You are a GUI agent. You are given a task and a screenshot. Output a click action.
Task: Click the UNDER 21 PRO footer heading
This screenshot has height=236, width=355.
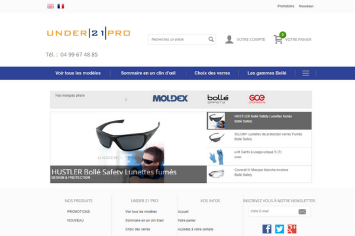coord(144,201)
